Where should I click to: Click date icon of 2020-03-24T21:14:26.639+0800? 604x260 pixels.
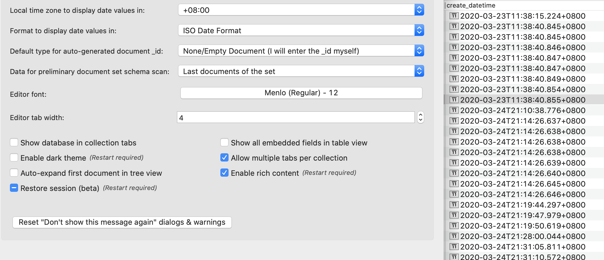pos(454,163)
